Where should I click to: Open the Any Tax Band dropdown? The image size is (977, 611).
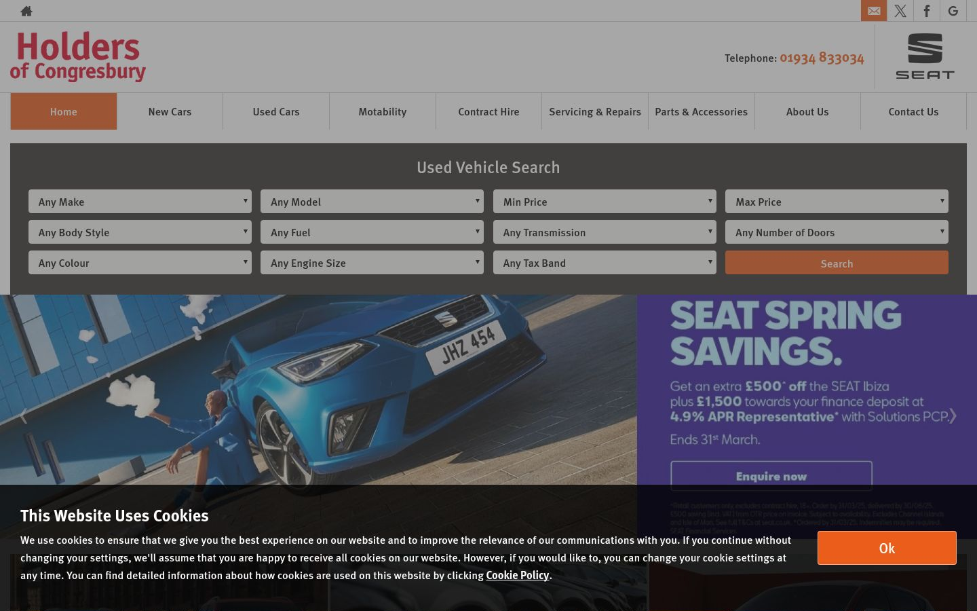click(605, 263)
